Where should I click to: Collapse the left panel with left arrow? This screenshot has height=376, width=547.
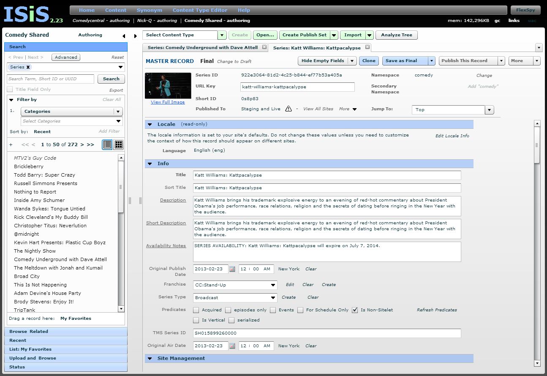point(124,36)
